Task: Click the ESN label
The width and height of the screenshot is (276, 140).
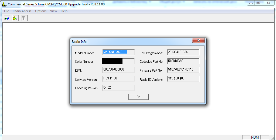Action: pyautogui.click(x=78, y=71)
